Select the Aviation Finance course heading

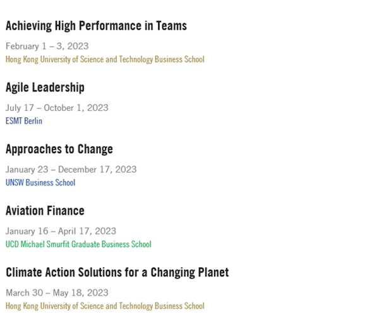pos(45,211)
